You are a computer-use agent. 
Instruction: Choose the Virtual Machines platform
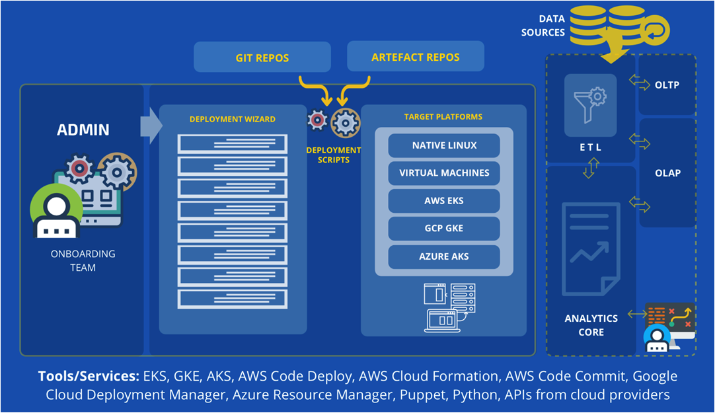point(444,173)
